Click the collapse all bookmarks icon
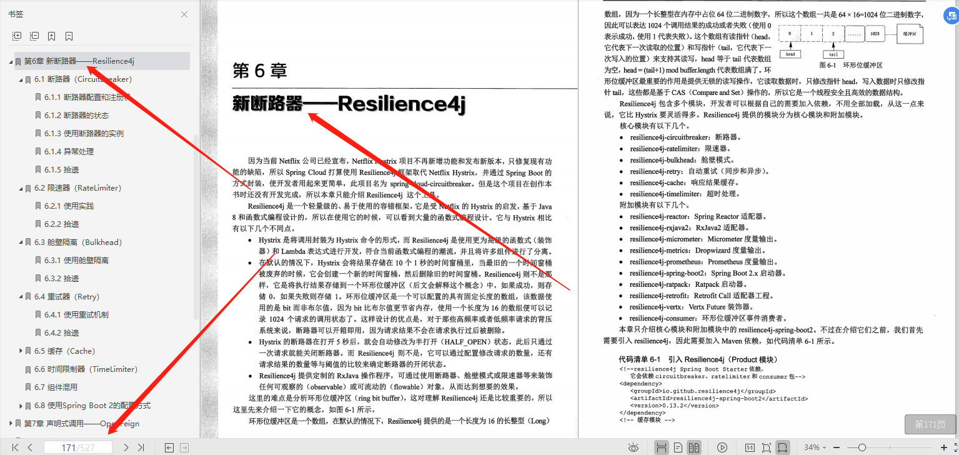Viewport: 959px width, 455px height. (x=34, y=36)
